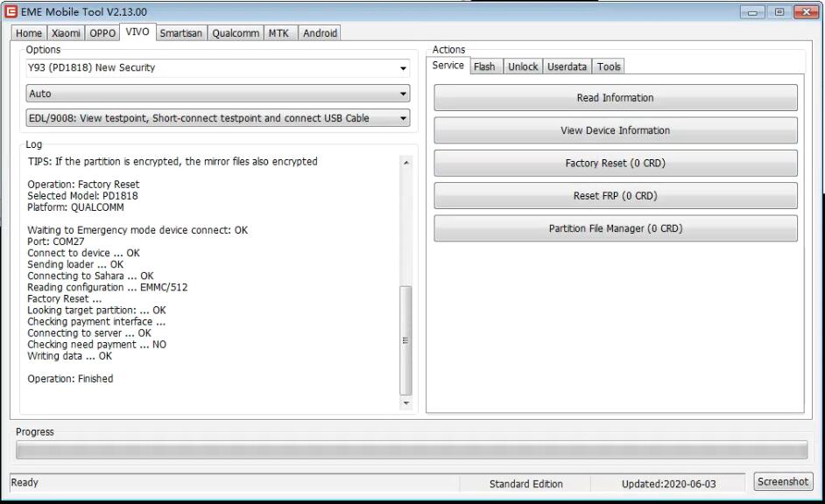The image size is (825, 504).
Task: Click the Reset FRP (0 CRD) button
Action: [615, 195]
